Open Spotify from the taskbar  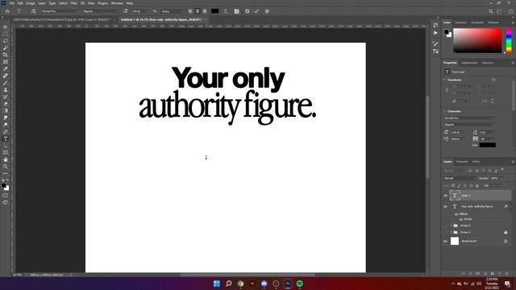tap(299, 284)
